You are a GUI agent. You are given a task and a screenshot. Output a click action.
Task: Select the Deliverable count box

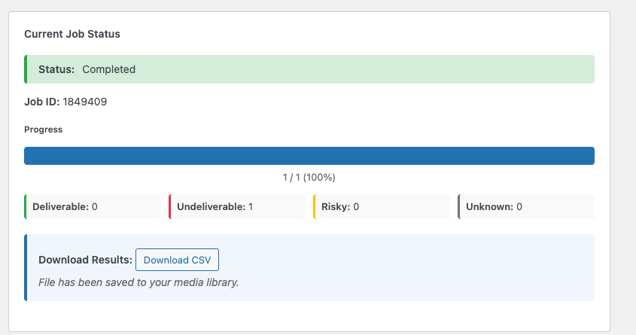pos(93,206)
